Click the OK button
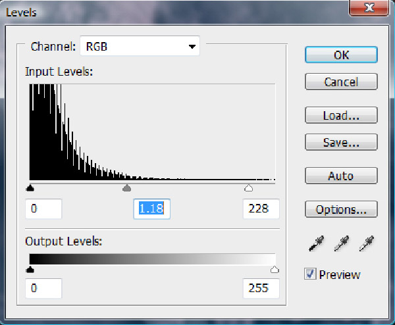Image resolution: width=395 pixels, height=325 pixels. pos(341,55)
